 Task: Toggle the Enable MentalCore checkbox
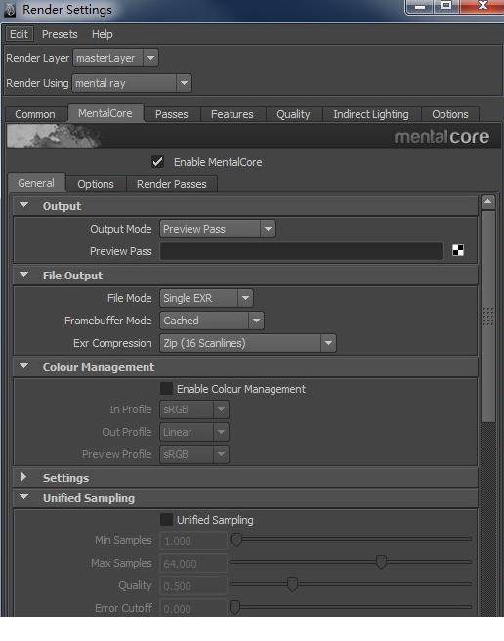tap(157, 162)
